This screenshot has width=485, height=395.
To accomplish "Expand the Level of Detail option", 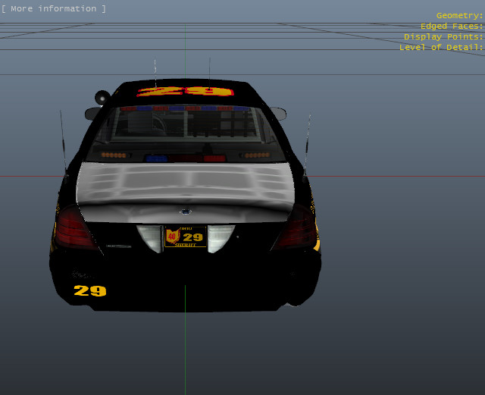I will coord(441,47).
